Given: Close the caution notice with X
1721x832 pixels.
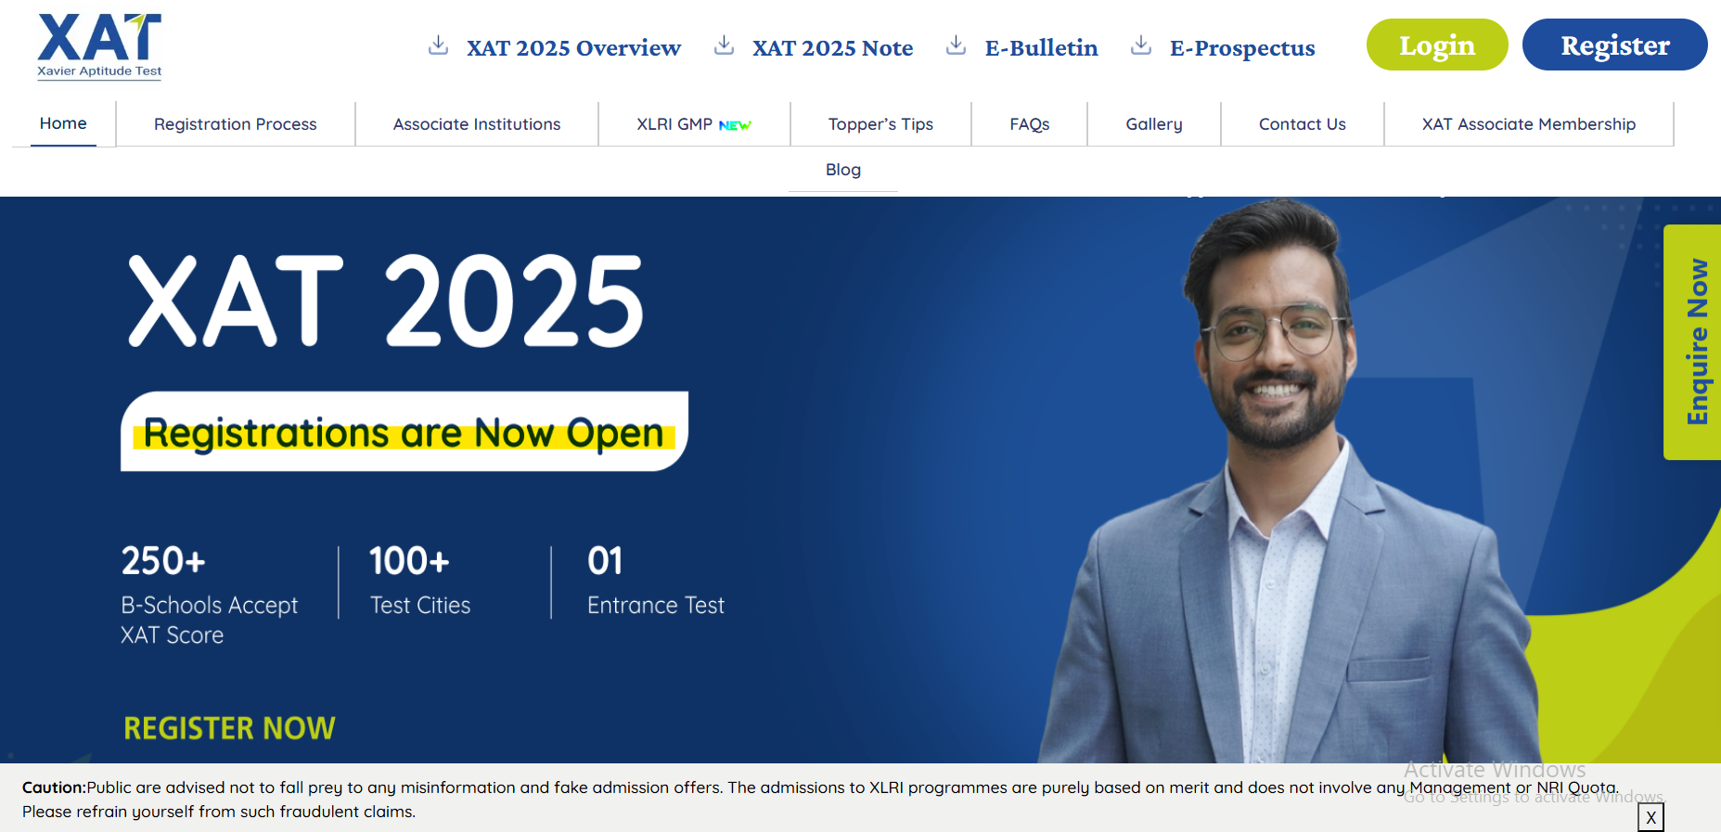Looking at the screenshot, I should (x=1650, y=817).
